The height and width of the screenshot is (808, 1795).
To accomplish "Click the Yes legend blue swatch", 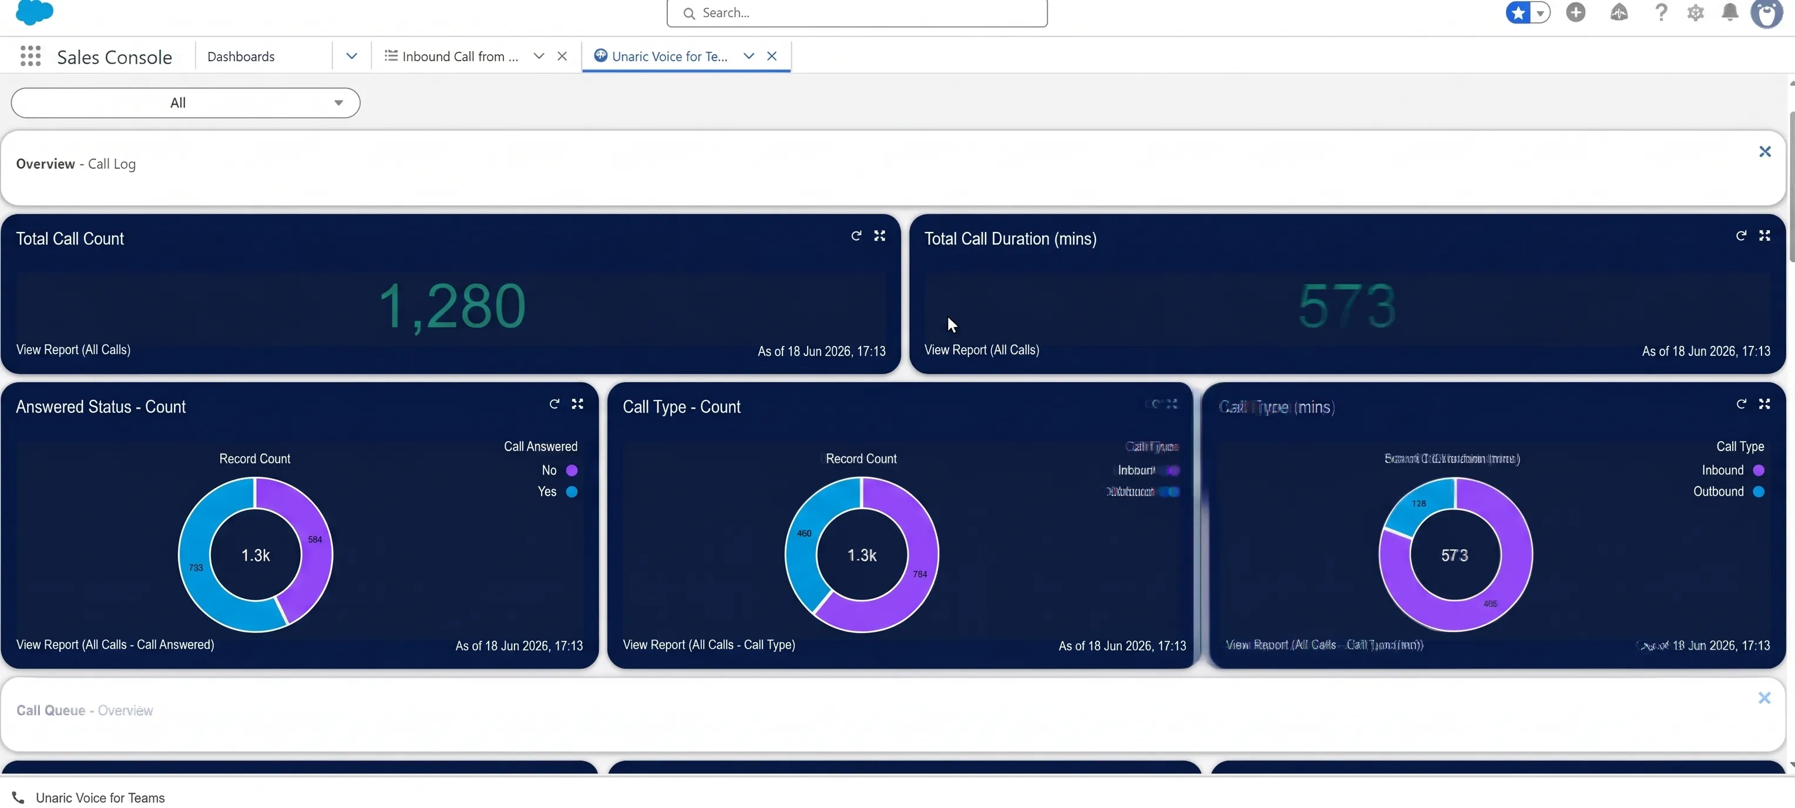I will tap(572, 491).
